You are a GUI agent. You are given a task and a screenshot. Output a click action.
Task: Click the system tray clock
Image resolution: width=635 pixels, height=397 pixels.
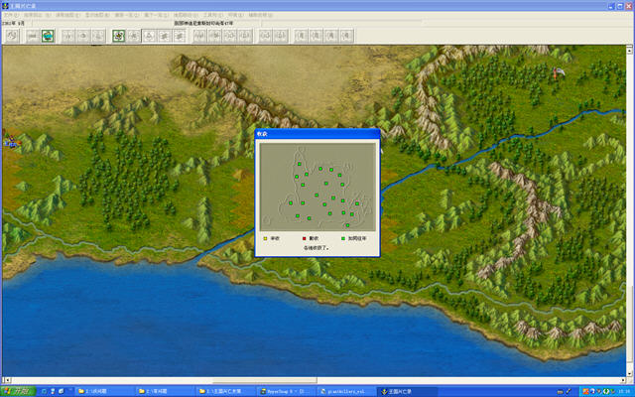621,391
